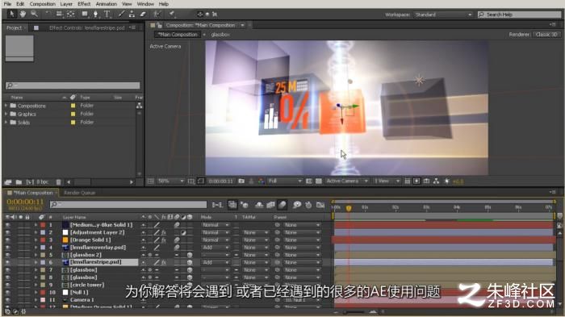The height and width of the screenshot is (317, 565).
Task: Switch to the Render Queue tab
Action: click(x=80, y=193)
